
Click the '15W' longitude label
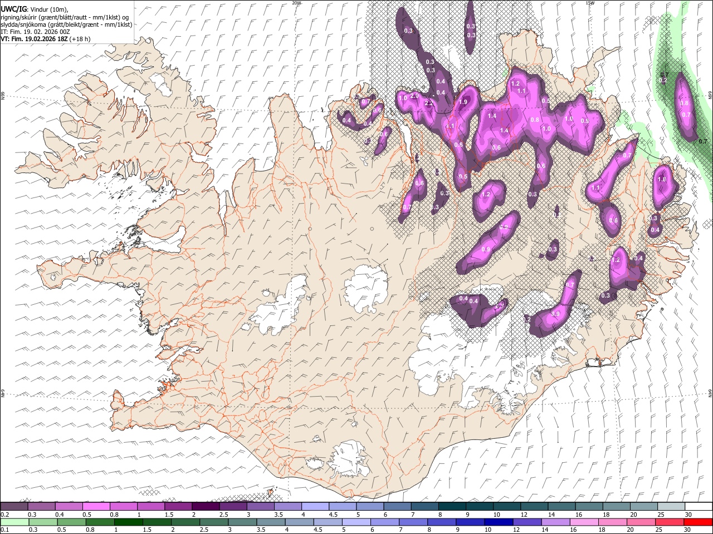(590, 3)
